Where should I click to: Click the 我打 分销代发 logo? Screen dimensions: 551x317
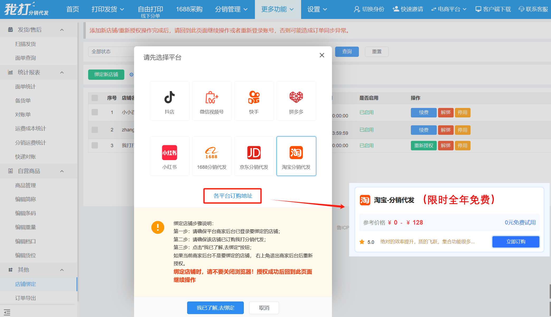click(x=26, y=9)
